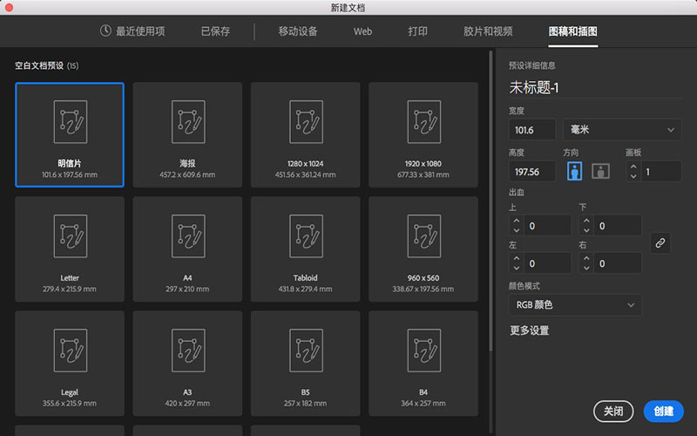This screenshot has height=436, width=697.
Task: Decrease the 上 top bleed value
Action: 517,230
